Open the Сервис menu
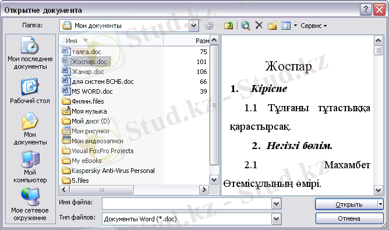The image size is (389, 230). pyautogui.click(x=313, y=26)
